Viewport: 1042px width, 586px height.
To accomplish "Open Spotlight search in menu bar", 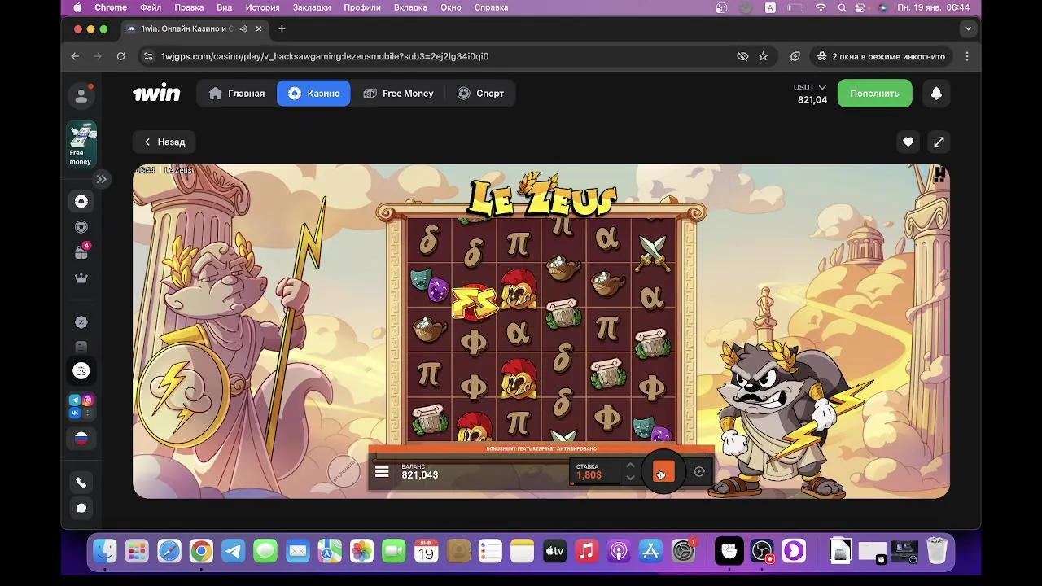I will coord(843,7).
